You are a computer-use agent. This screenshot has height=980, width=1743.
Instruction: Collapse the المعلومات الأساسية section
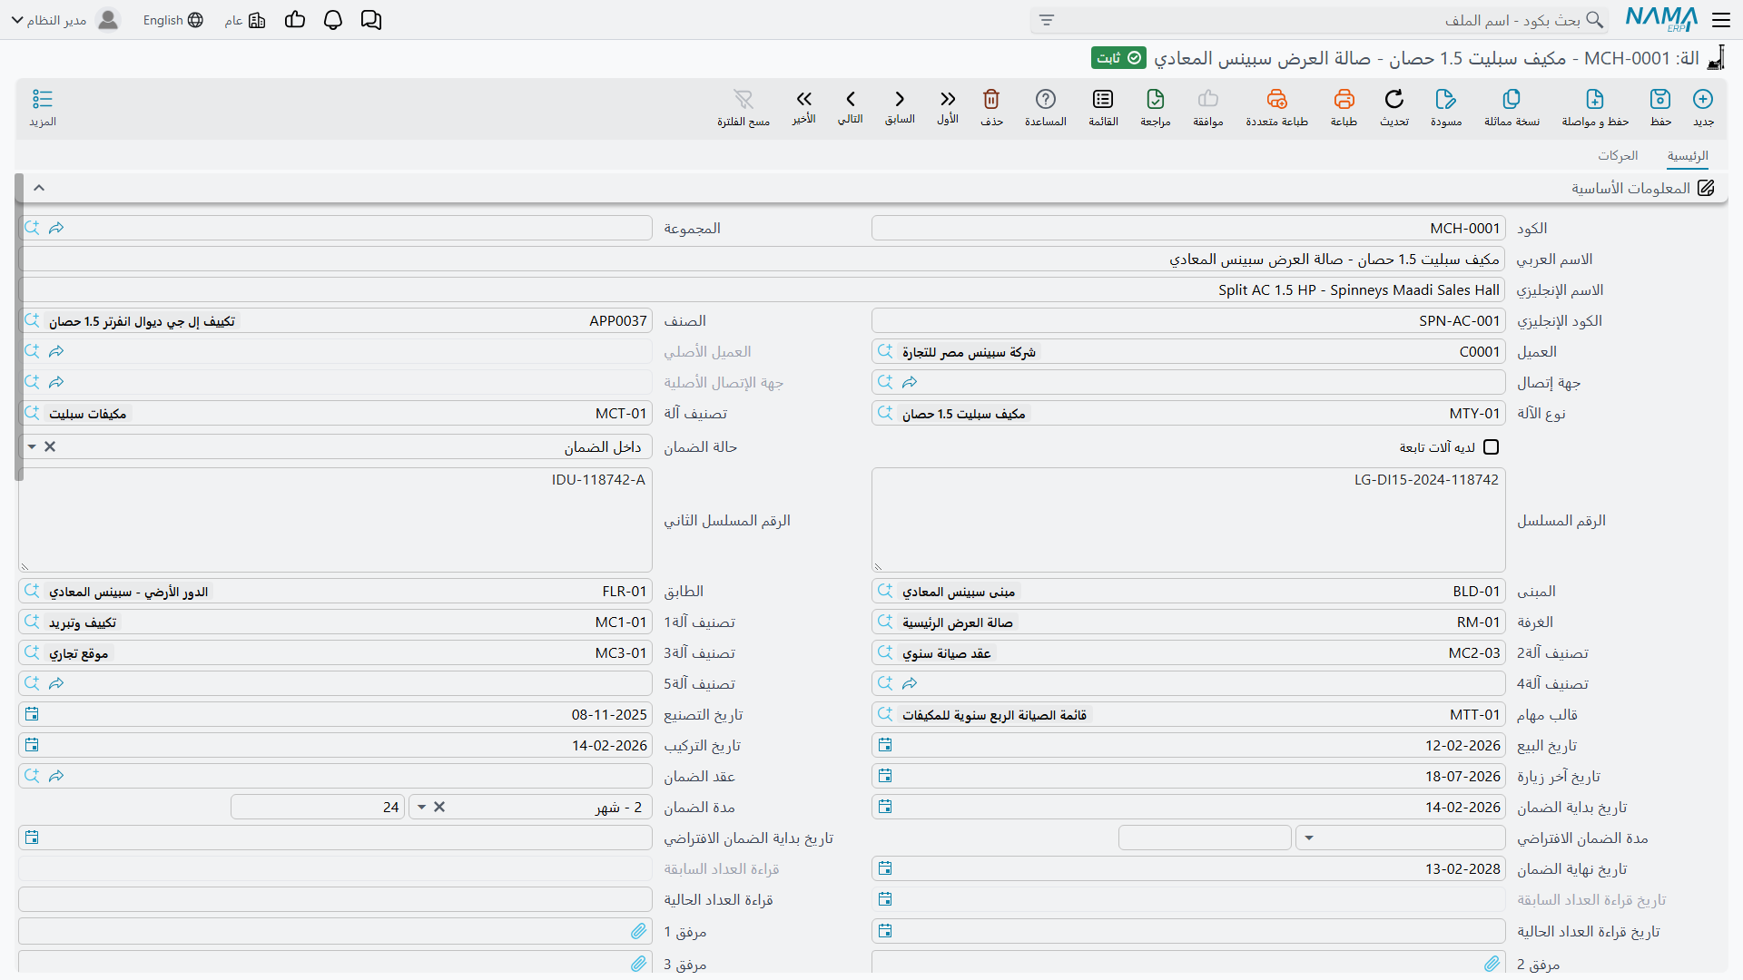[x=39, y=188]
